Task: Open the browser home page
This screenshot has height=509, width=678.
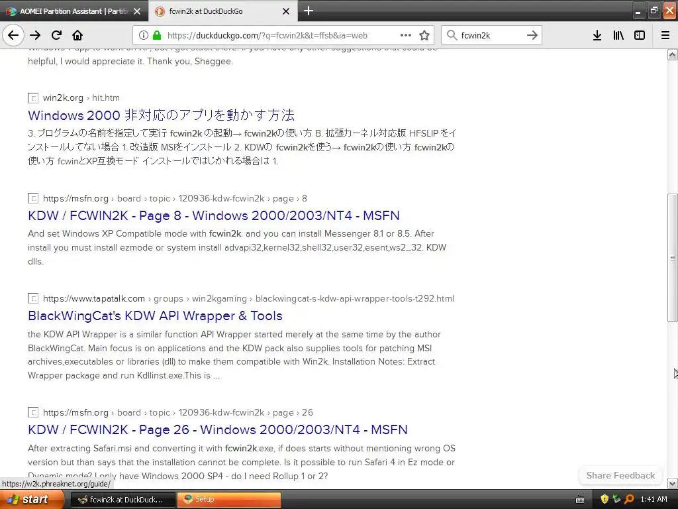Action: [x=77, y=35]
